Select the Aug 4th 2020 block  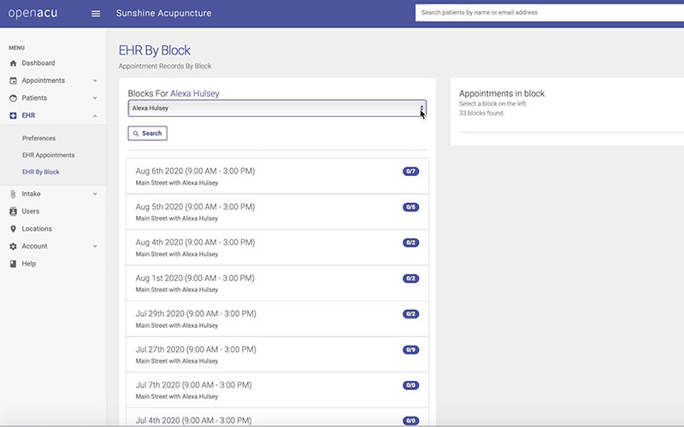(x=277, y=248)
